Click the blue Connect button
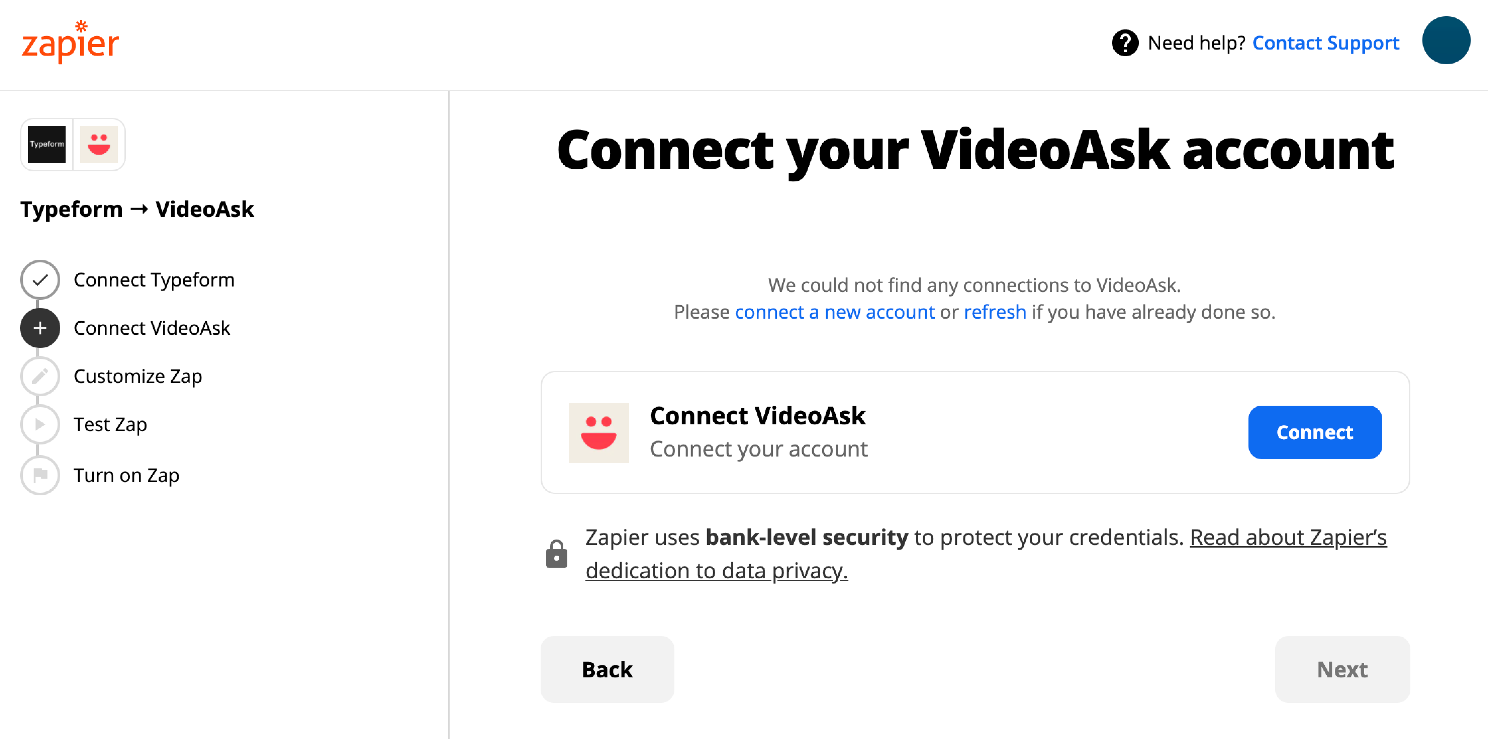 1315,432
